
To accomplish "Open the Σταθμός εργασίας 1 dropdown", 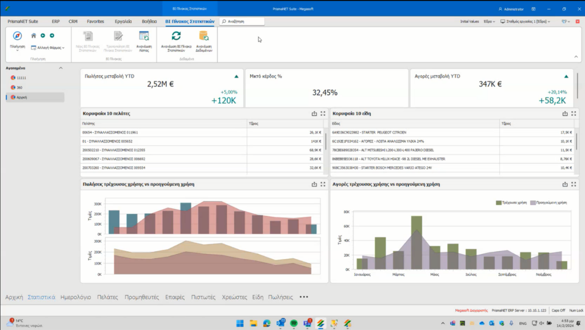I will pos(526,22).
